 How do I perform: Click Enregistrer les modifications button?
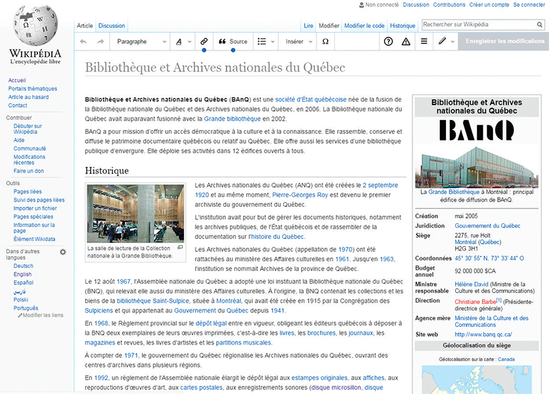tap(505, 41)
